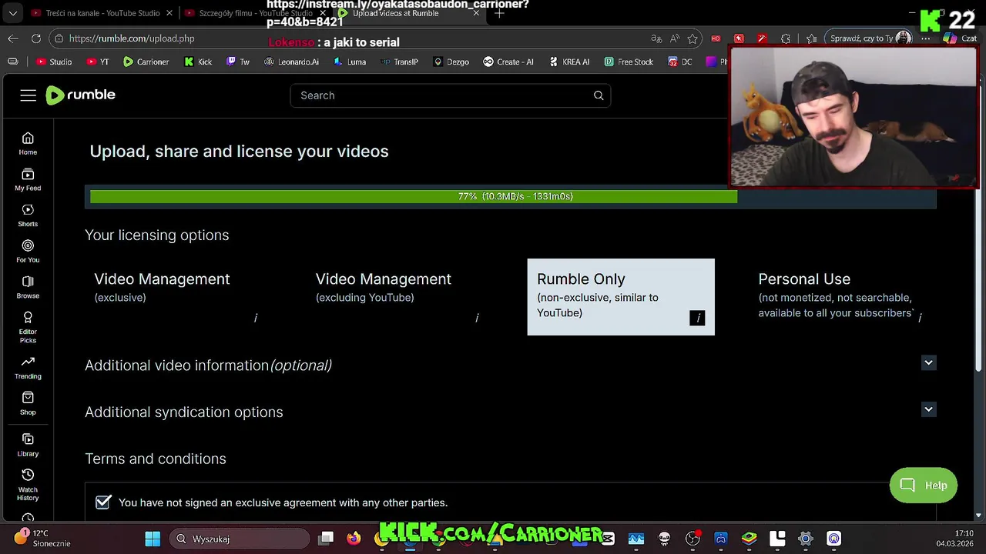The width and height of the screenshot is (986, 554).
Task: Open Studio bookmark
Action: click(x=55, y=62)
